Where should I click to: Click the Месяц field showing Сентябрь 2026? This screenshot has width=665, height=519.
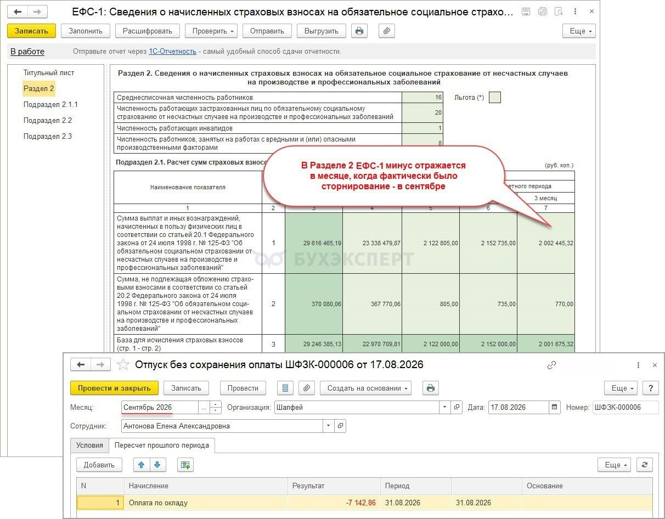click(x=160, y=407)
